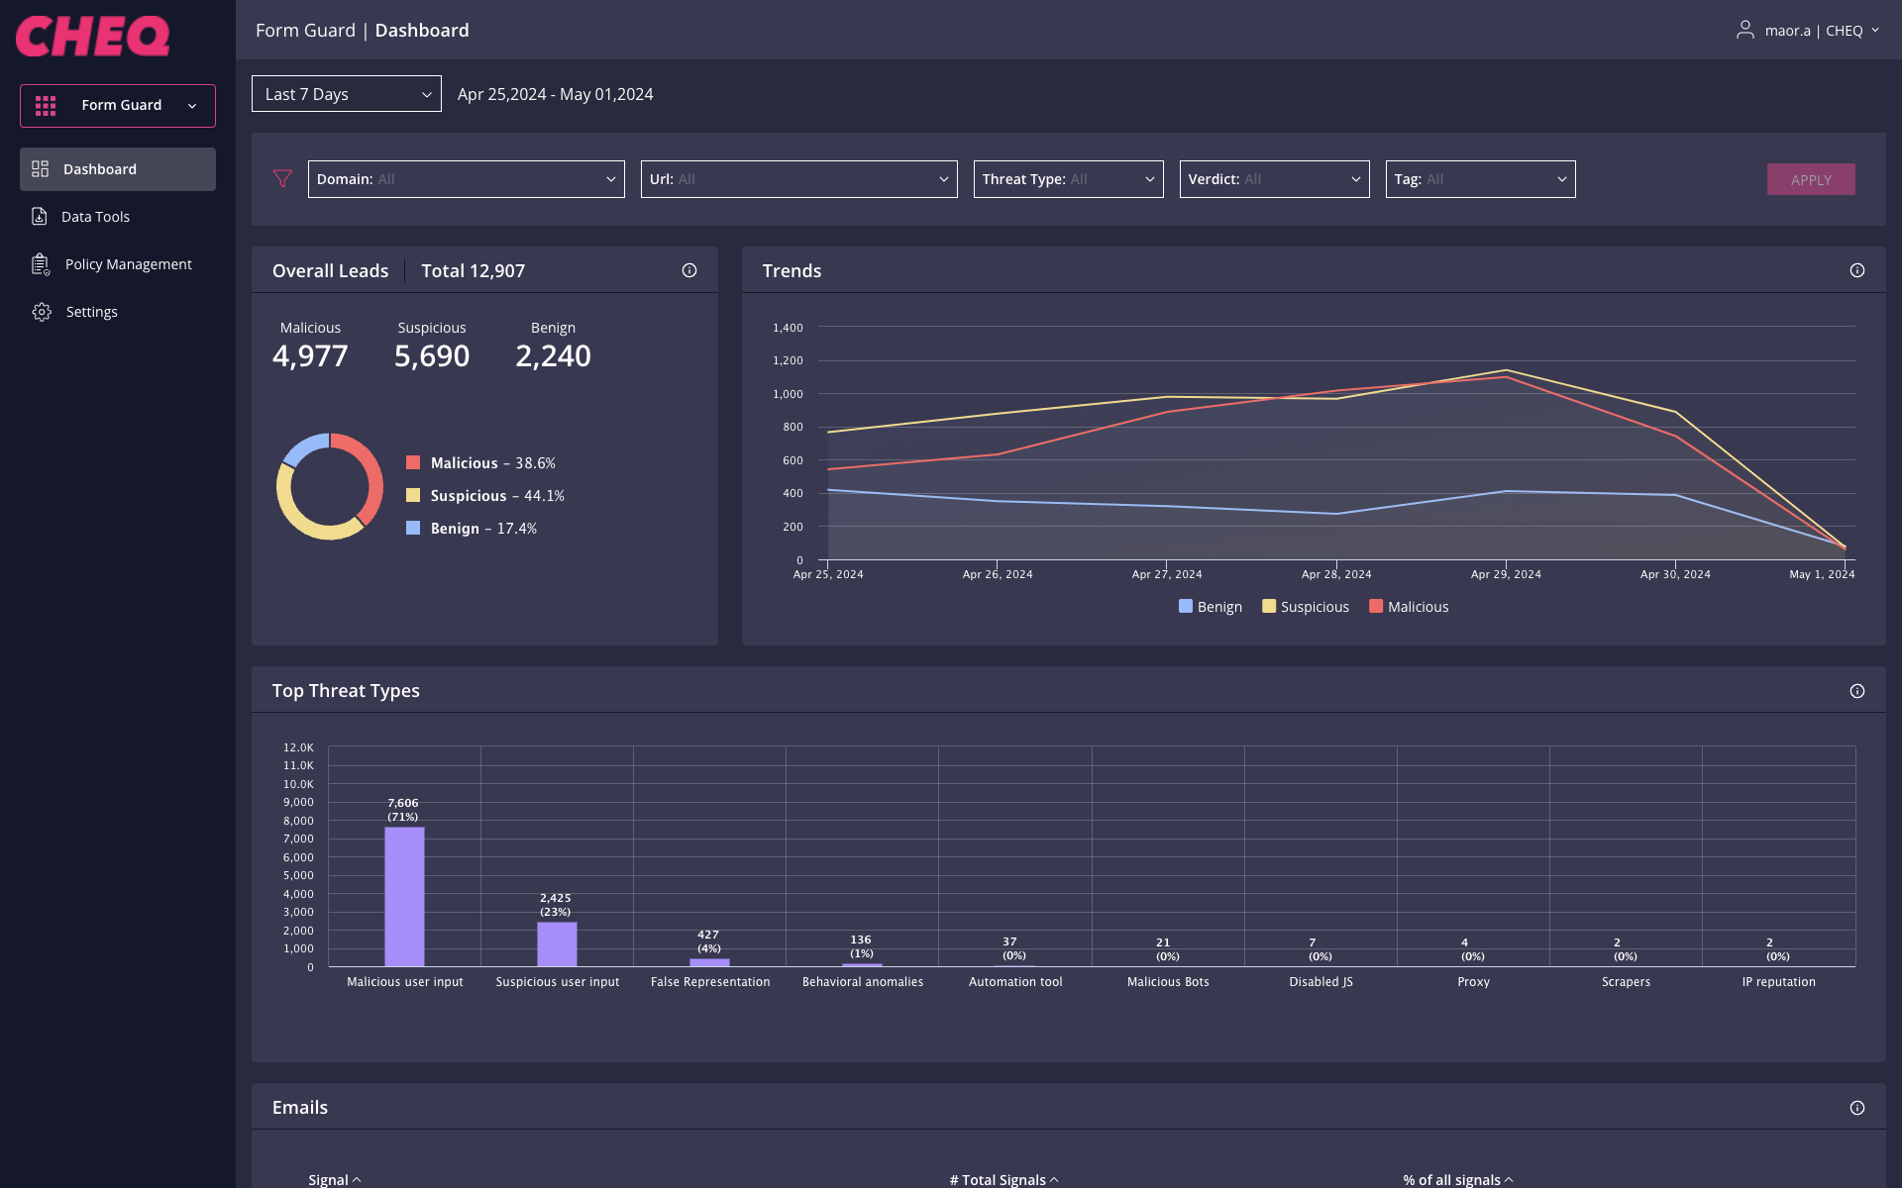Click the Malicious color swatch in donut legend
Screen dimensions: 1902x1188
tap(413, 462)
